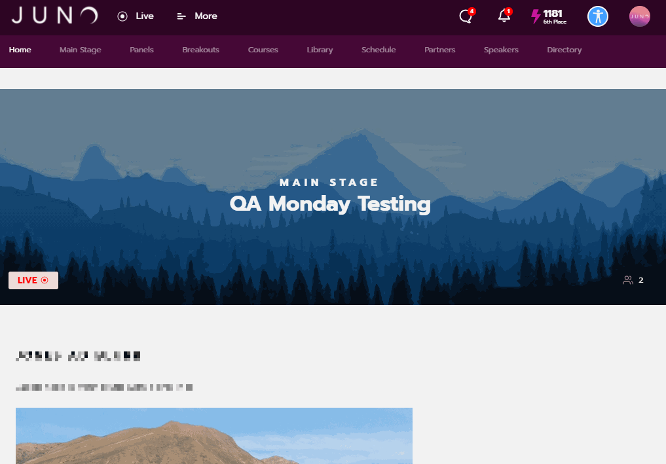This screenshot has height=464, width=666.
Task: Select the Courses tab
Action: point(263,50)
